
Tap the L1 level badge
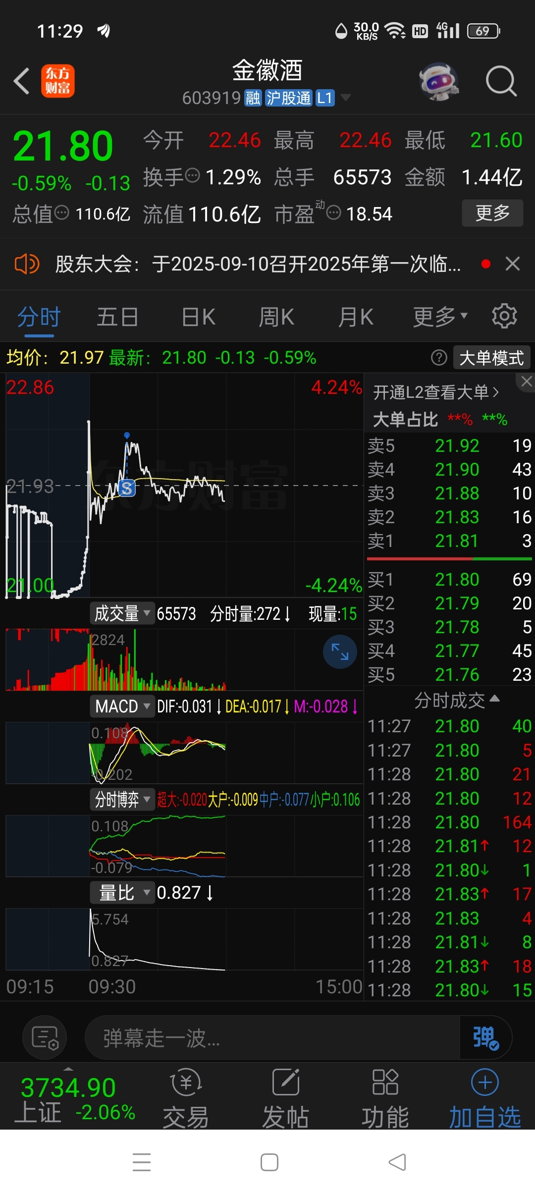click(x=325, y=98)
